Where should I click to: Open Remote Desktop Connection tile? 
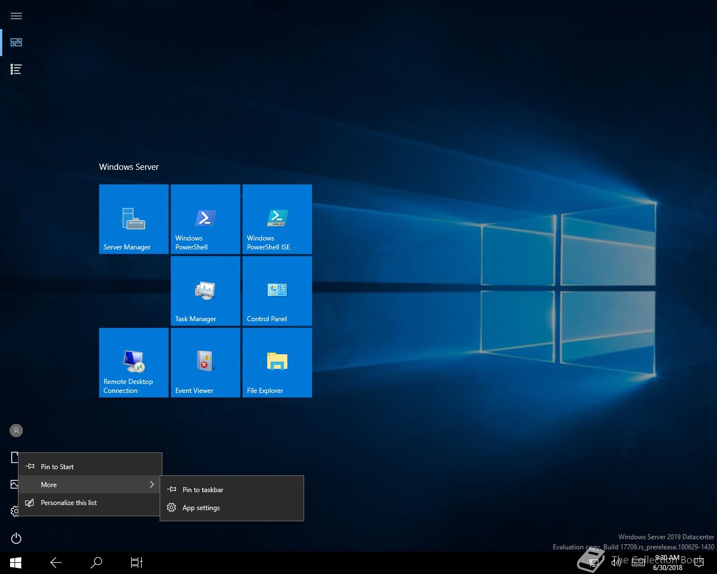pyautogui.click(x=134, y=363)
